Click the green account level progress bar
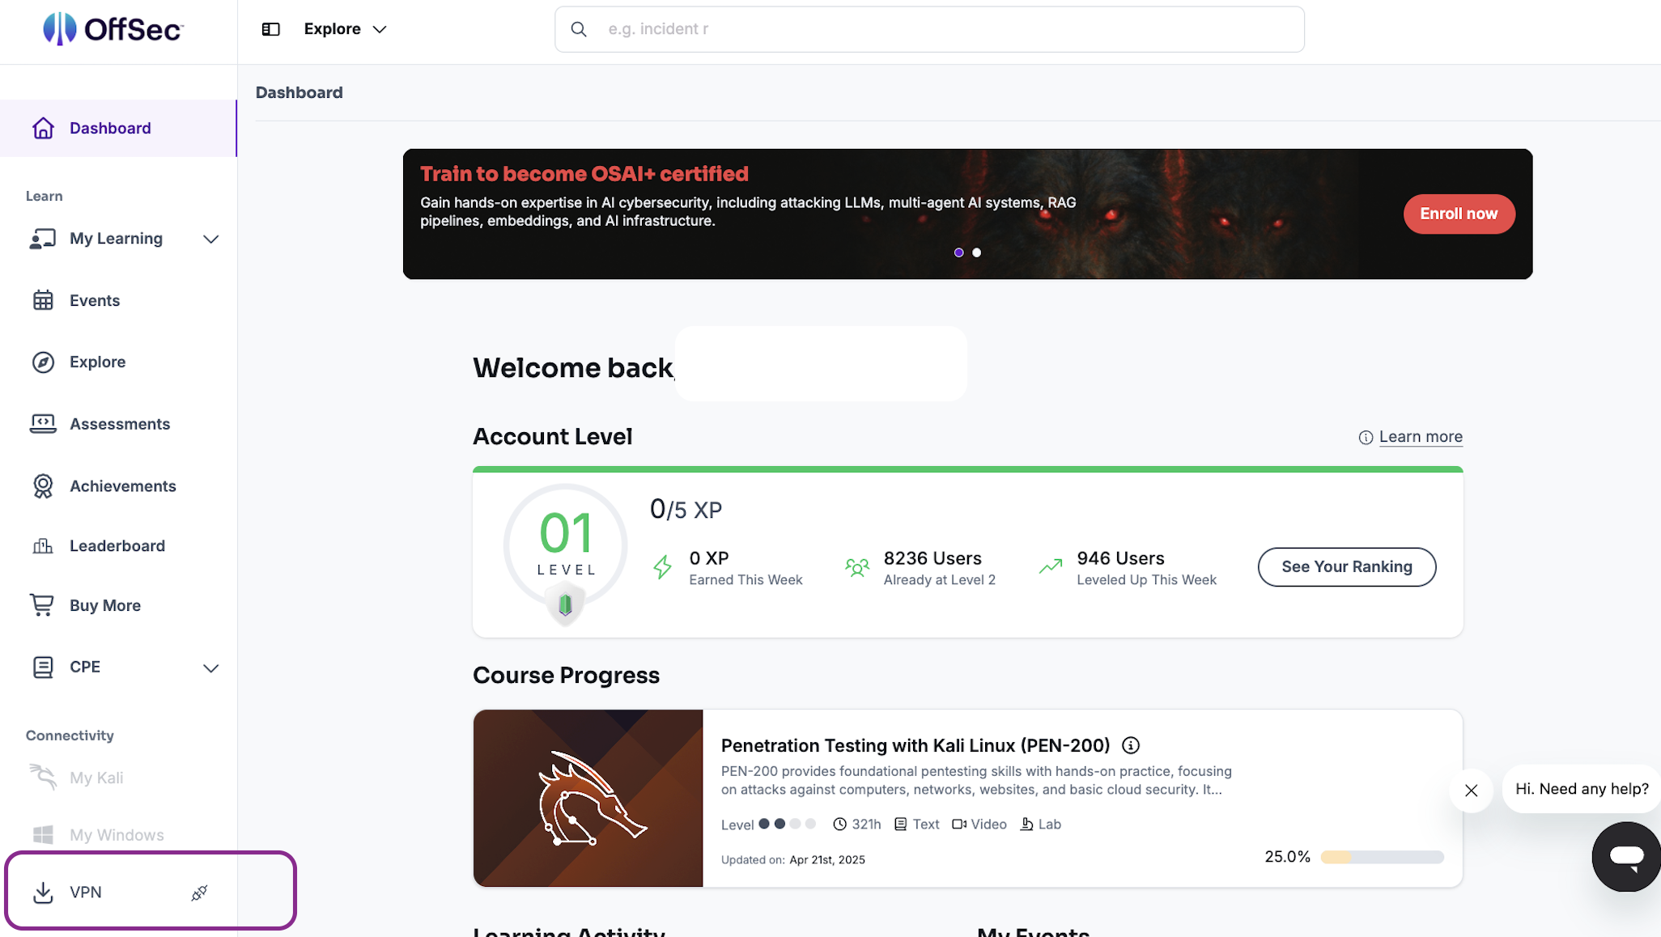This screenshot has height=937, width=1661. tap(968, 469)
